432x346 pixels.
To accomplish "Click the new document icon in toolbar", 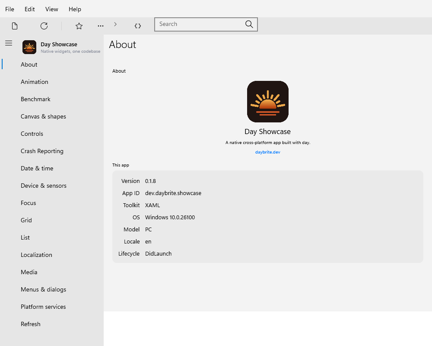I will click(15, 26).
